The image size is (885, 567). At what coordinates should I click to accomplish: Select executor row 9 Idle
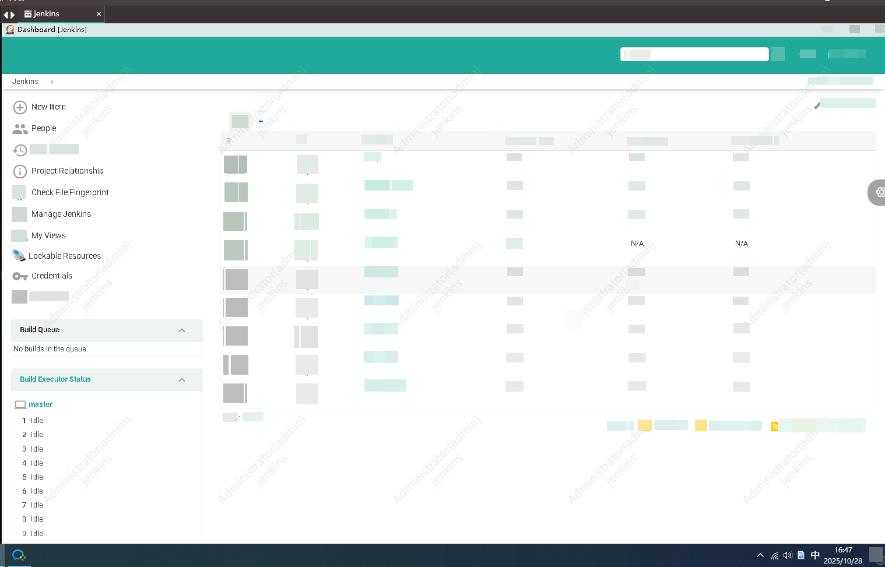(33, 534)
